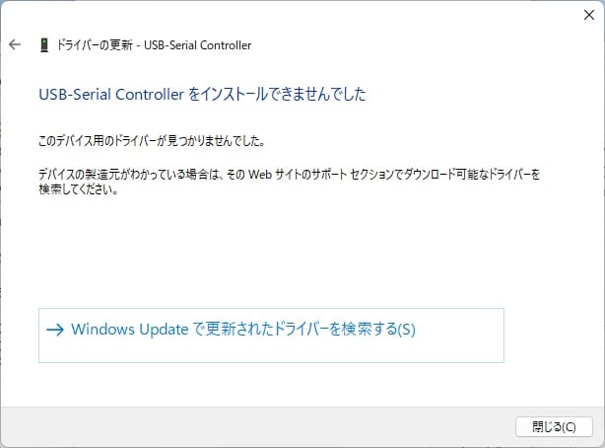Screen dimensions: 605x448
Task: Click the ドライバーの更新 - USB-Serial Controller title text
Action: [x=154, y=45]
